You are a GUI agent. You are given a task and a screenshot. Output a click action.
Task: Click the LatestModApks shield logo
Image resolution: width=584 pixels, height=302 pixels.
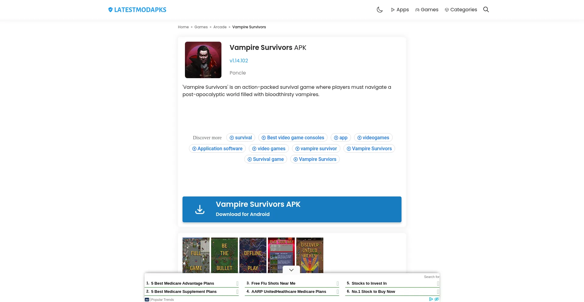110,10
